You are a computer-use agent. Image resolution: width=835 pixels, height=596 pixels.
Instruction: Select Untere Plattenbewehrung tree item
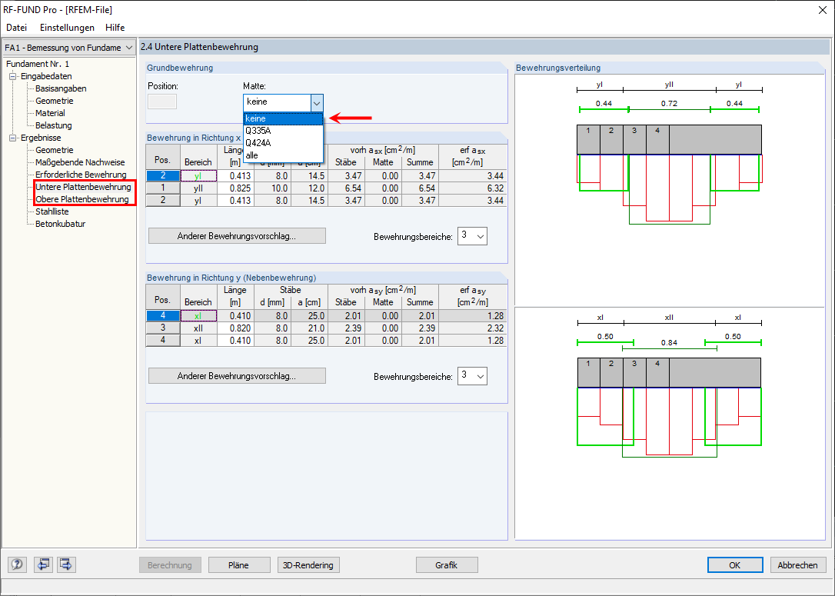pos(83,187)
